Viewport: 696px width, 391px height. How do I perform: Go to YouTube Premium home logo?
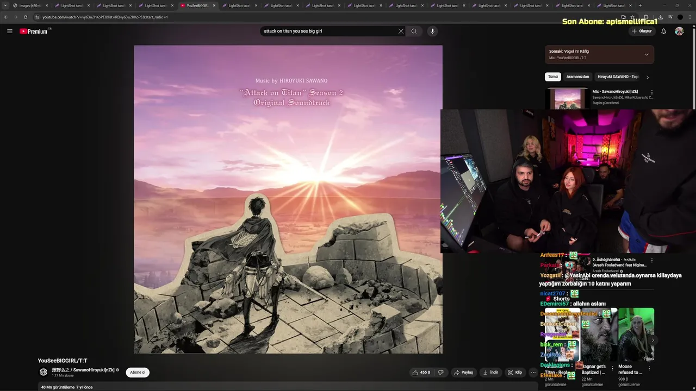pyautogui.click(x=35, y=31)
